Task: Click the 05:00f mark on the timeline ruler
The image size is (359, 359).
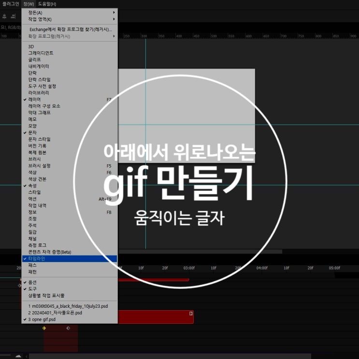Action: (x=334, y=268)
